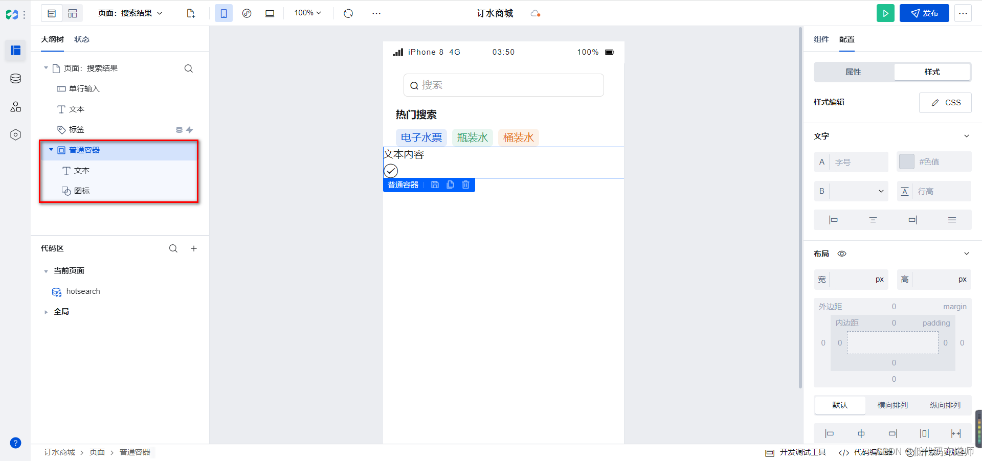
Task: Justify text in 文字 section
Action: click(952, 220)
